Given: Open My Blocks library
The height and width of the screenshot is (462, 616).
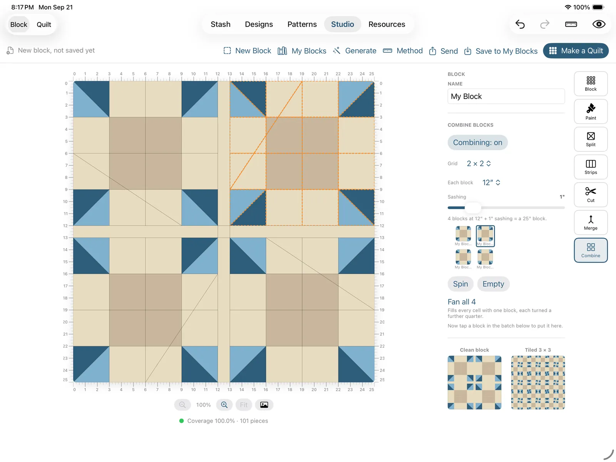Looking at the screenshot, I should coord(302,51).
